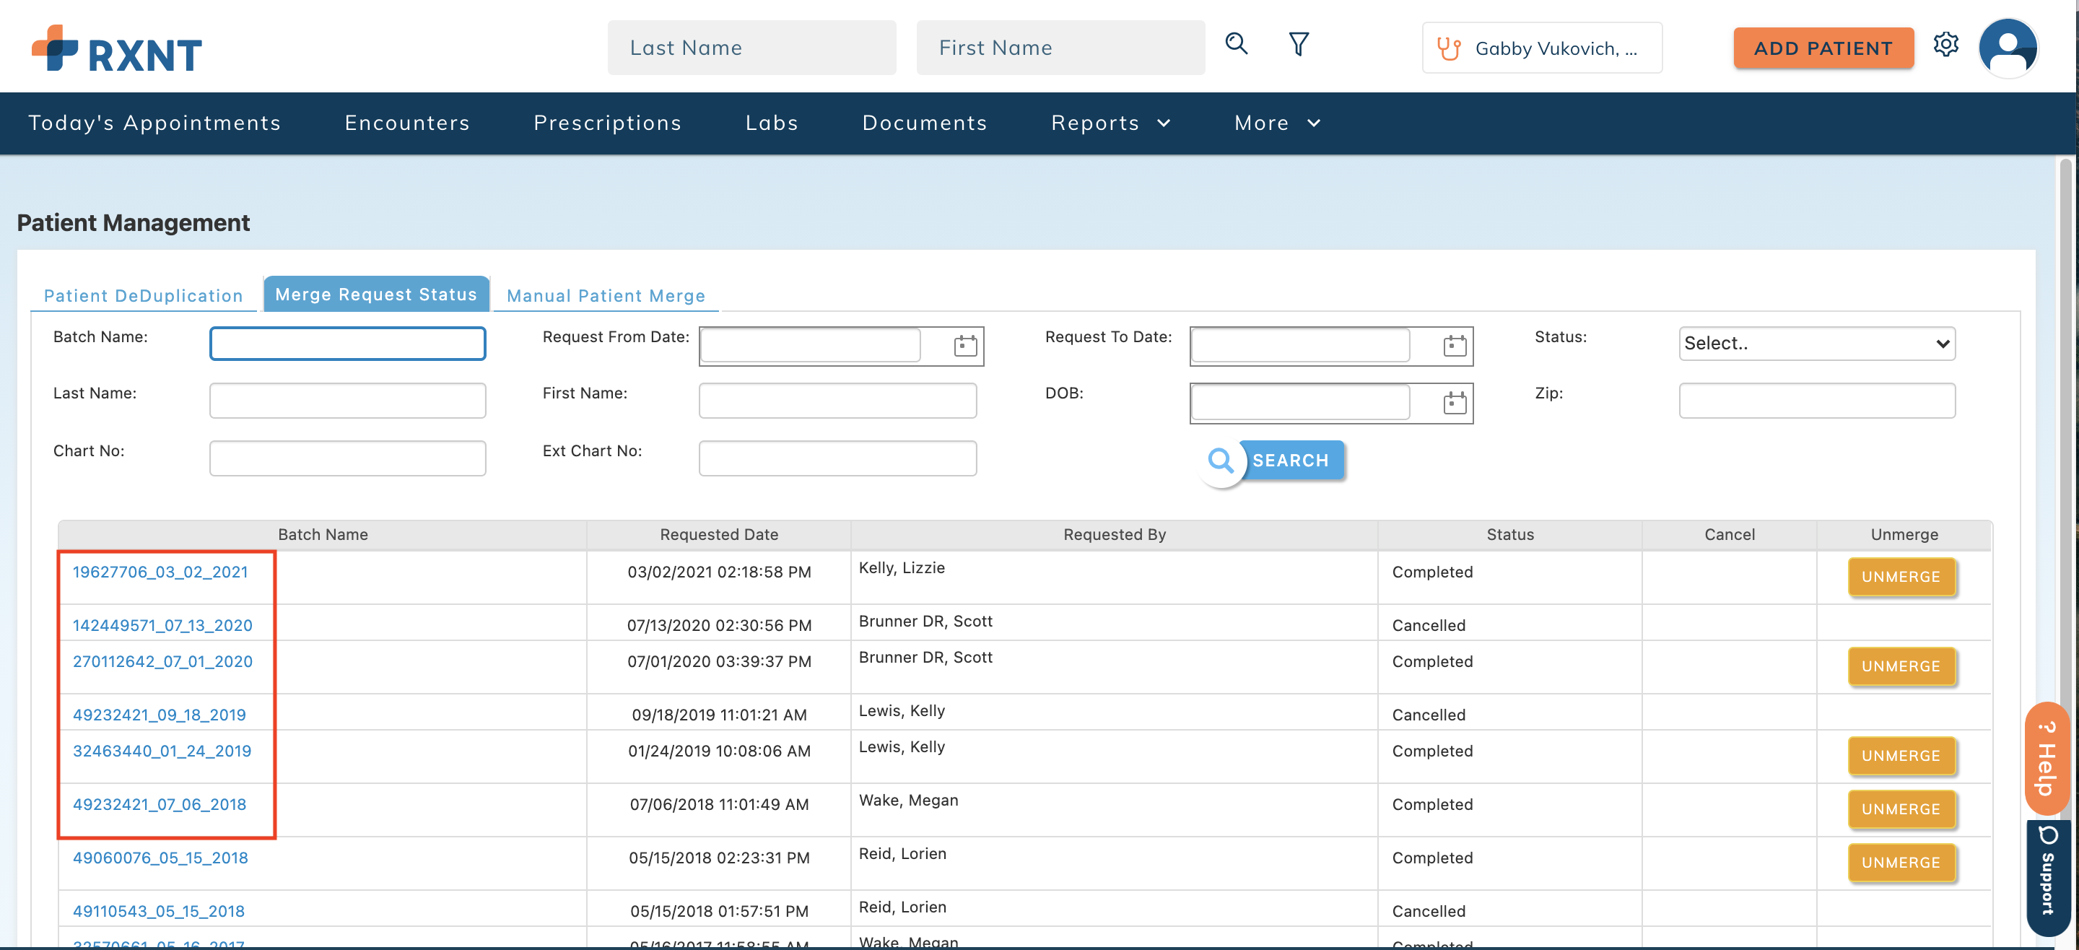This screenshot has width=2079, height=950.
Task: Select the Merge Request Status tab
Action: click(376, 294)
